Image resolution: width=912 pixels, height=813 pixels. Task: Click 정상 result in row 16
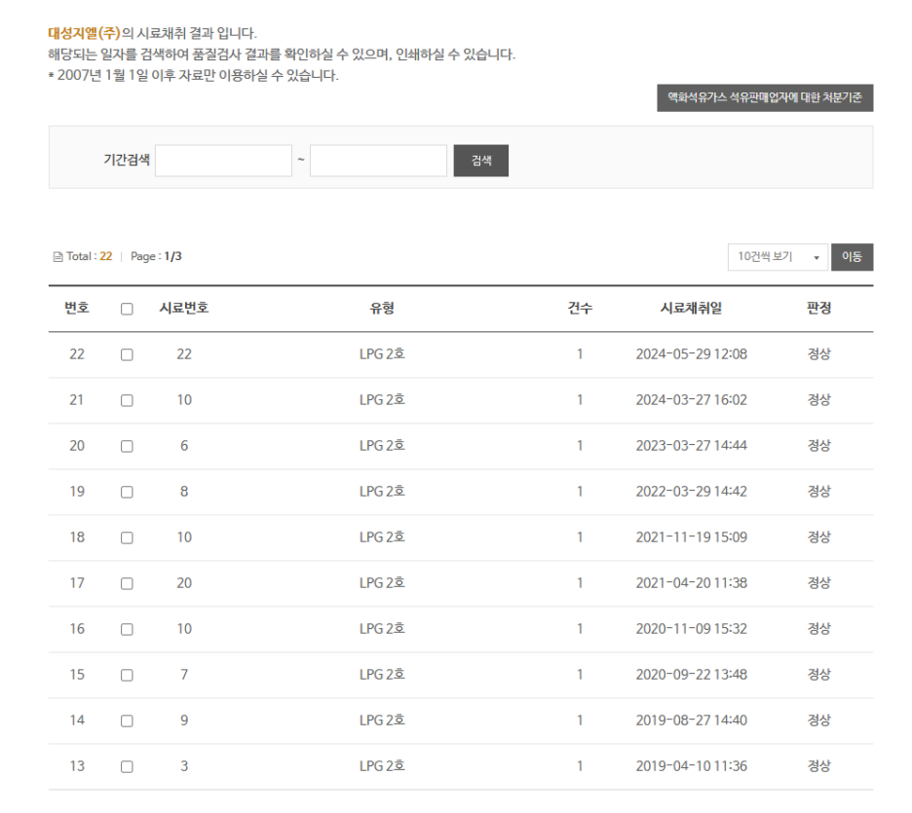pos(818,629)
